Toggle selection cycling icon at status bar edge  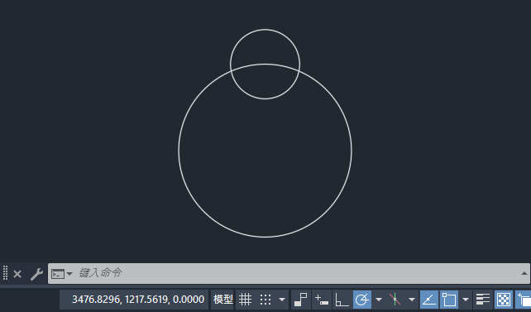[x=524, y=300]
